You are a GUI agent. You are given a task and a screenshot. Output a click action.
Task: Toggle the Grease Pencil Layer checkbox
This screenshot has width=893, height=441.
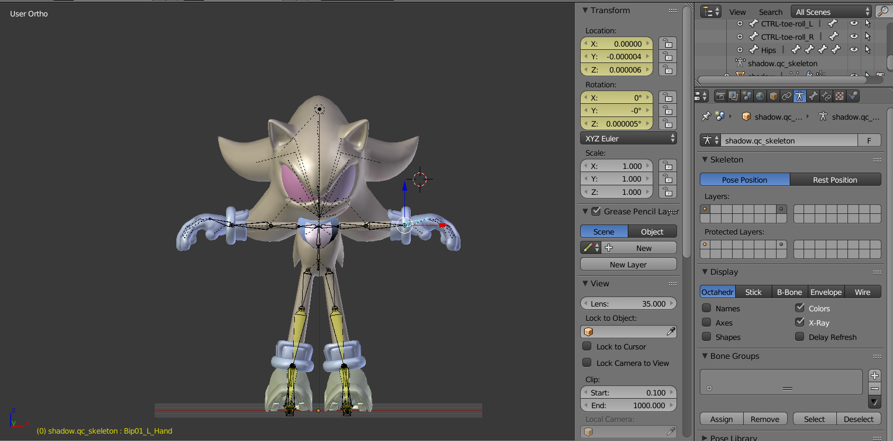coord(596,211)
